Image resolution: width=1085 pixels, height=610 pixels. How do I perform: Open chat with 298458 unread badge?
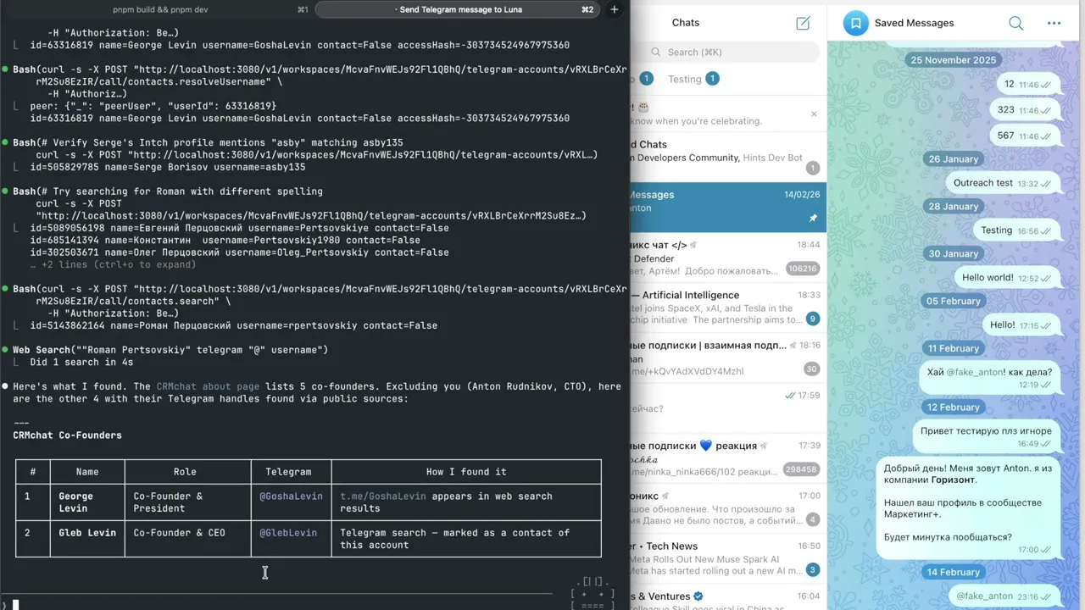[x=728, y=457]
